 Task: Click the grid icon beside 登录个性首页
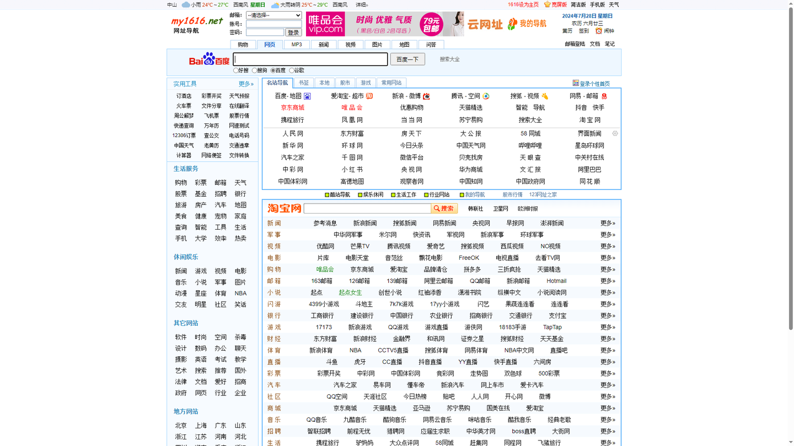pyautogui.click(x=576, y=83)
